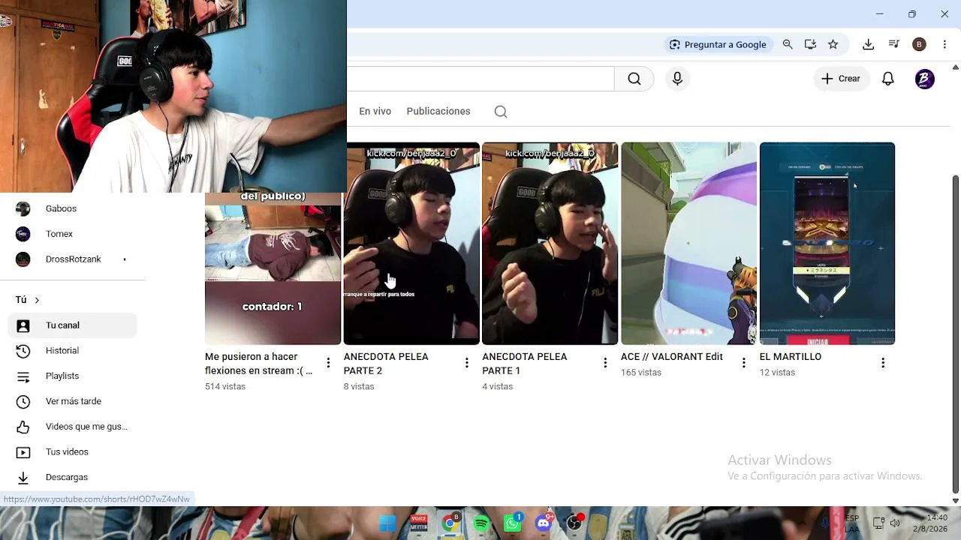Open the YouTube notifications bell
Image resolution: width=961 pixels, height=540 pixels.
click(x=888, y=79)
